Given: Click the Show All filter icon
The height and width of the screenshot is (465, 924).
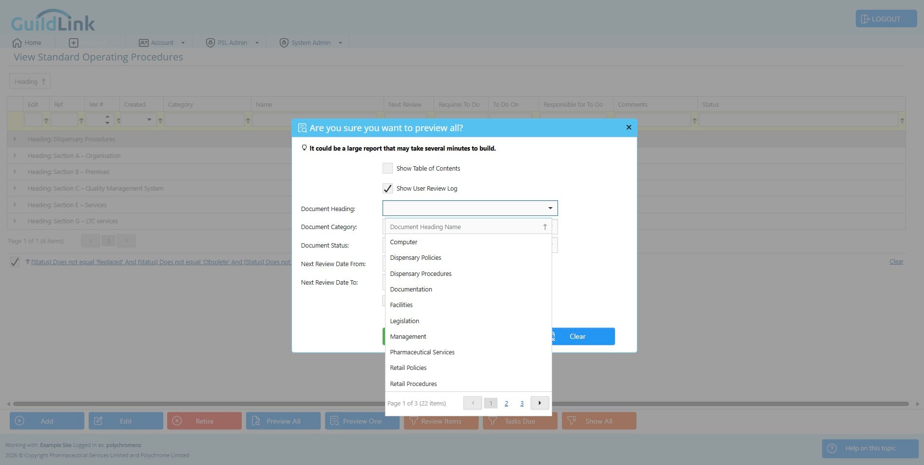Looking at the screenshot, I should point(572,420).
